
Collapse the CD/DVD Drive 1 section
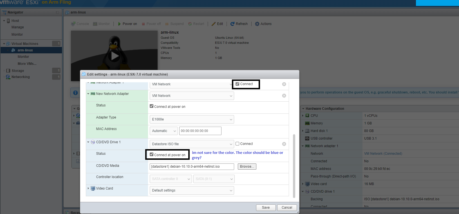[88, 142]
